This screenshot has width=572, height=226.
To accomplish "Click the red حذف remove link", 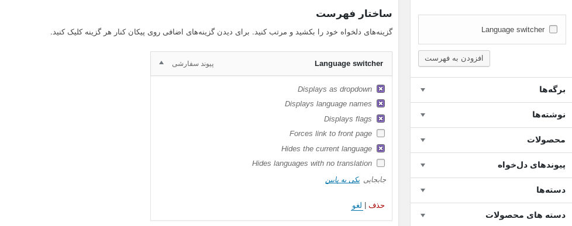I will [x=377, y=205].
